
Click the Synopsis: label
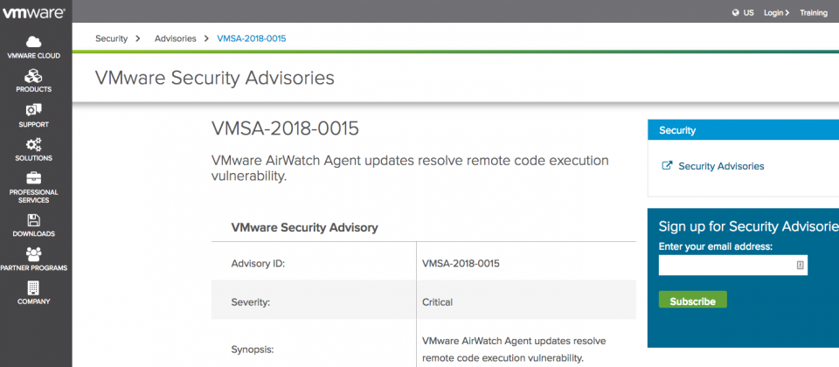point(253,350)
